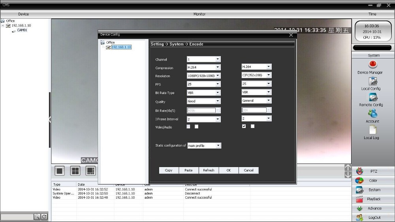Toggle the sub stream Audio checkbox
395x222 pixels.
point(252,126)
